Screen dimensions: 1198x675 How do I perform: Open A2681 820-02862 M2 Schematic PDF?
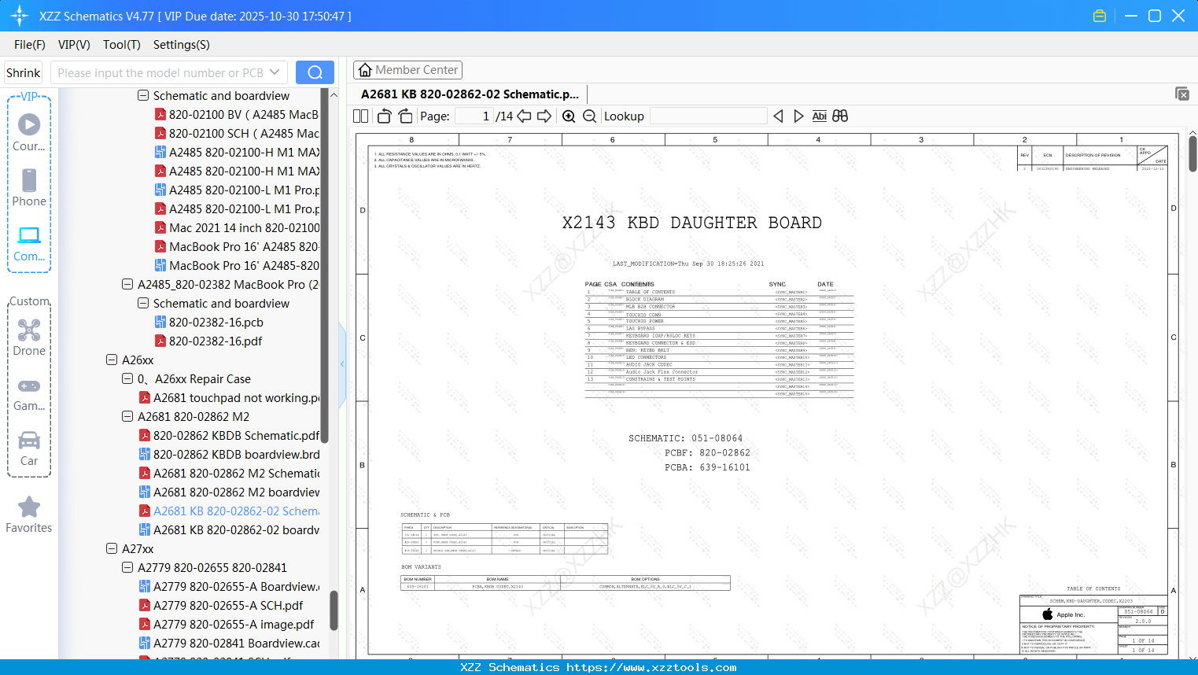[x=228, y=474]
